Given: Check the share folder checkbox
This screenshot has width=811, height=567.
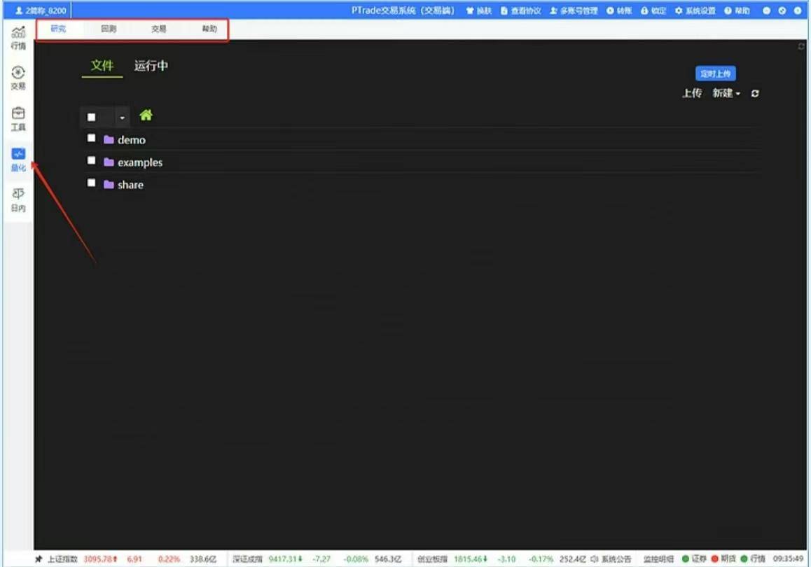Looking at the screenshot, I should pyautogui.click(x=92, y=183).
